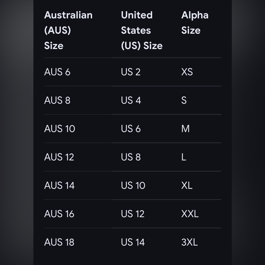
Task: Select the 3XL alpha size cell
Action: (189, 242)
